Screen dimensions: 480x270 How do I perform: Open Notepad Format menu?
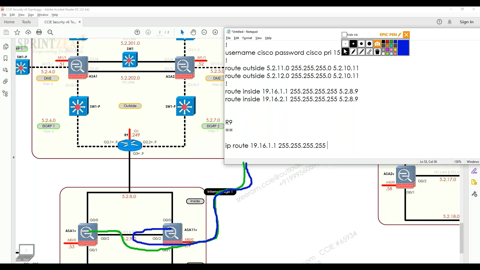pos(247,38)
